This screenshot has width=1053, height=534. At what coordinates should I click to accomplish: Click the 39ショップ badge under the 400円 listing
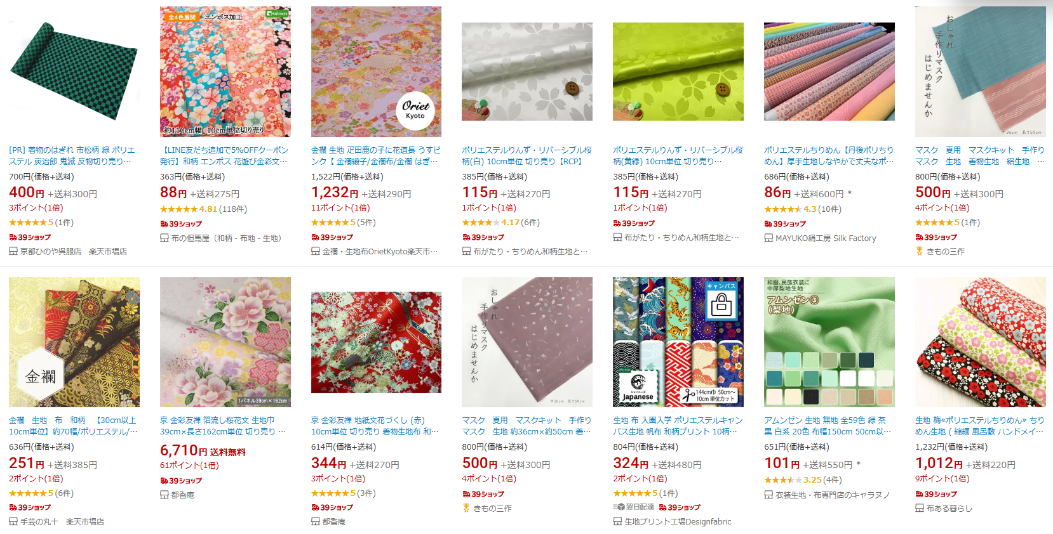coord(30,237)
